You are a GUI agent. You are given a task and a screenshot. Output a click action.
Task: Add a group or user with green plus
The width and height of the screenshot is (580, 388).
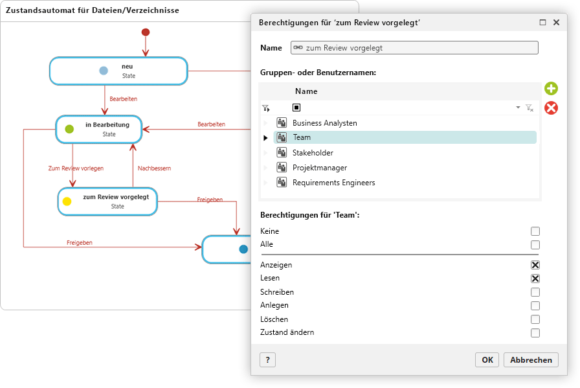coord(551,89)
